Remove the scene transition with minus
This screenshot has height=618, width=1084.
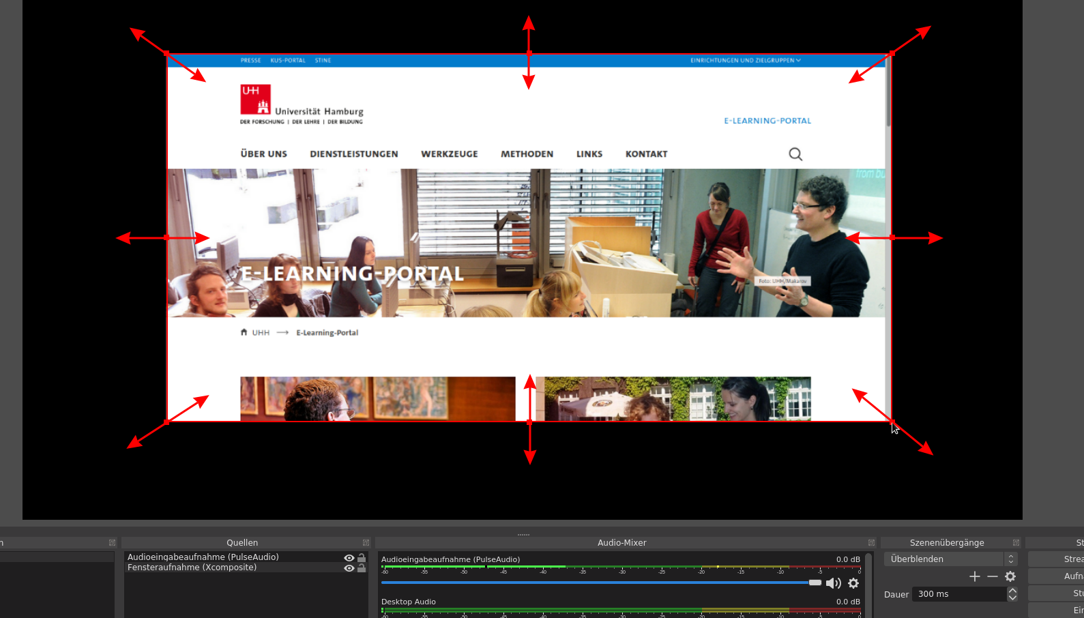pyautogui.click(x=993, y=577)
